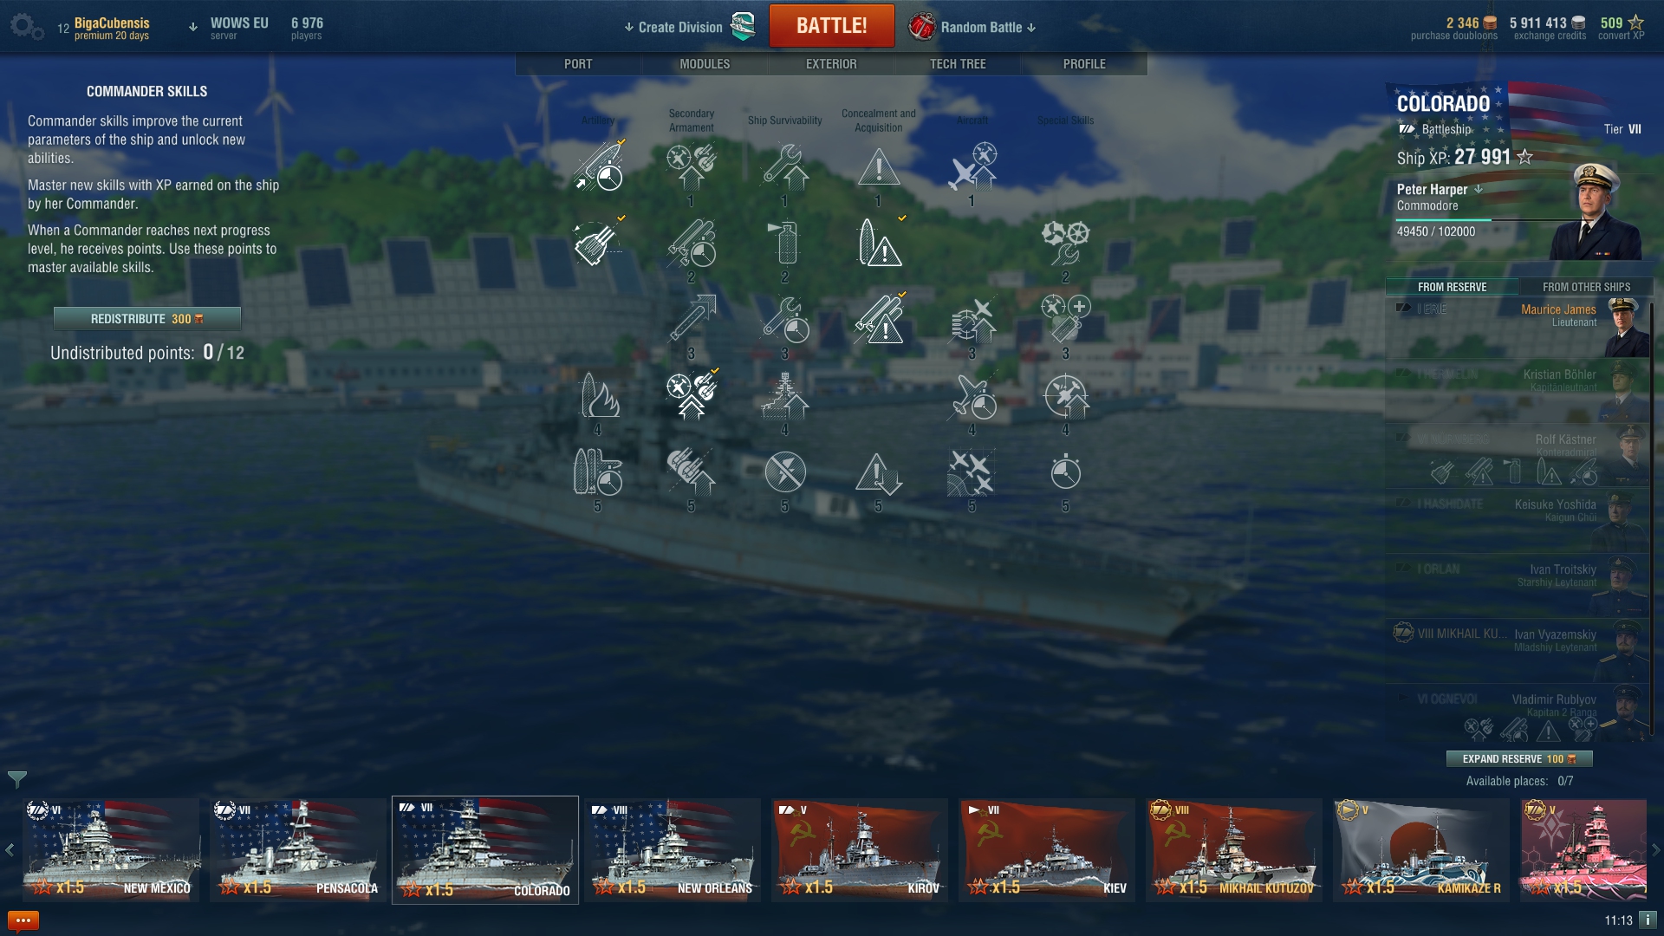Open the chat bubble icon

tap(23, 920)
